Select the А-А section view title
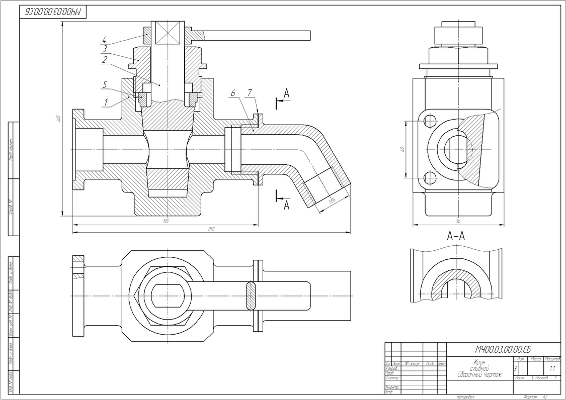Screen dimensions: 566x400 pyautogui.click(x=456, y=236)
